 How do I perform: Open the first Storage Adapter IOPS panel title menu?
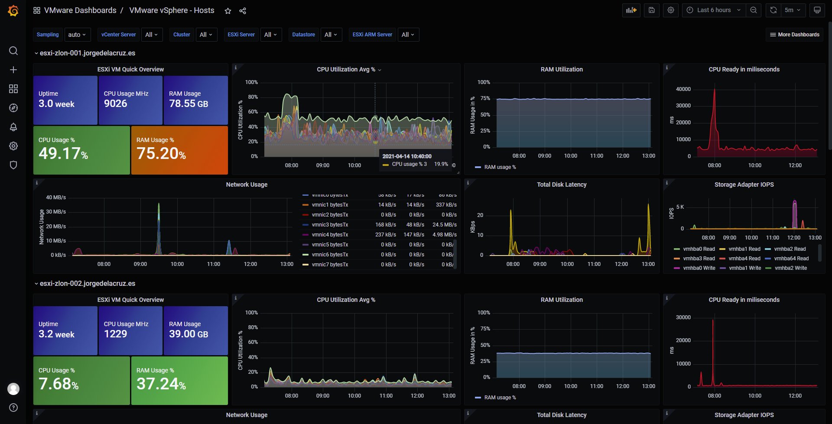(744, 184)
